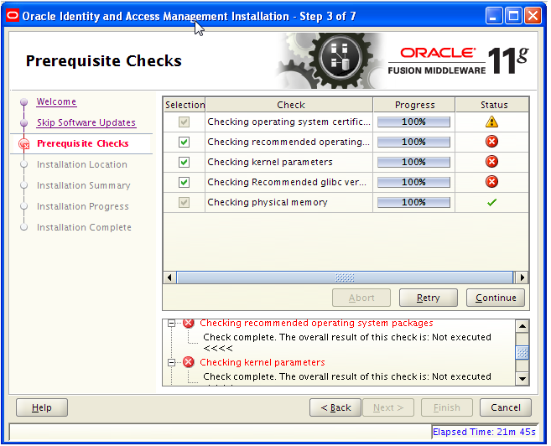Select the Prerequisite Checks step label
The image size is (551, 446).
click(83, 143)
